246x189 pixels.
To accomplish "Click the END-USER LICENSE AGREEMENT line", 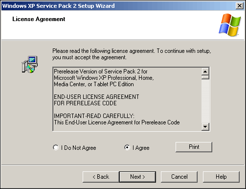I will (x=96, y=97).
